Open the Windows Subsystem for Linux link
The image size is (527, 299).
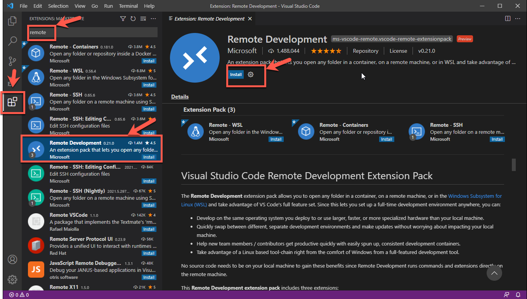pyautogui.click(x=475, y=196)
